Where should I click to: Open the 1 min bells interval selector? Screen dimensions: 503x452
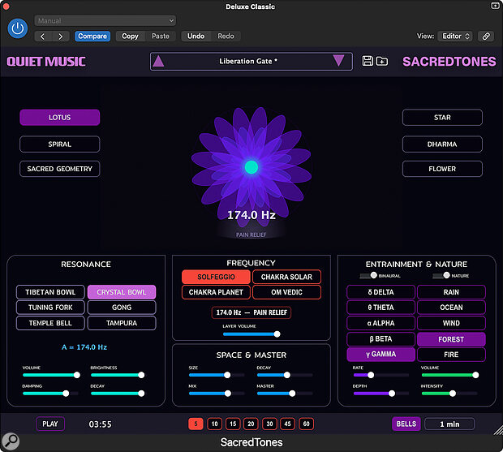449,424
